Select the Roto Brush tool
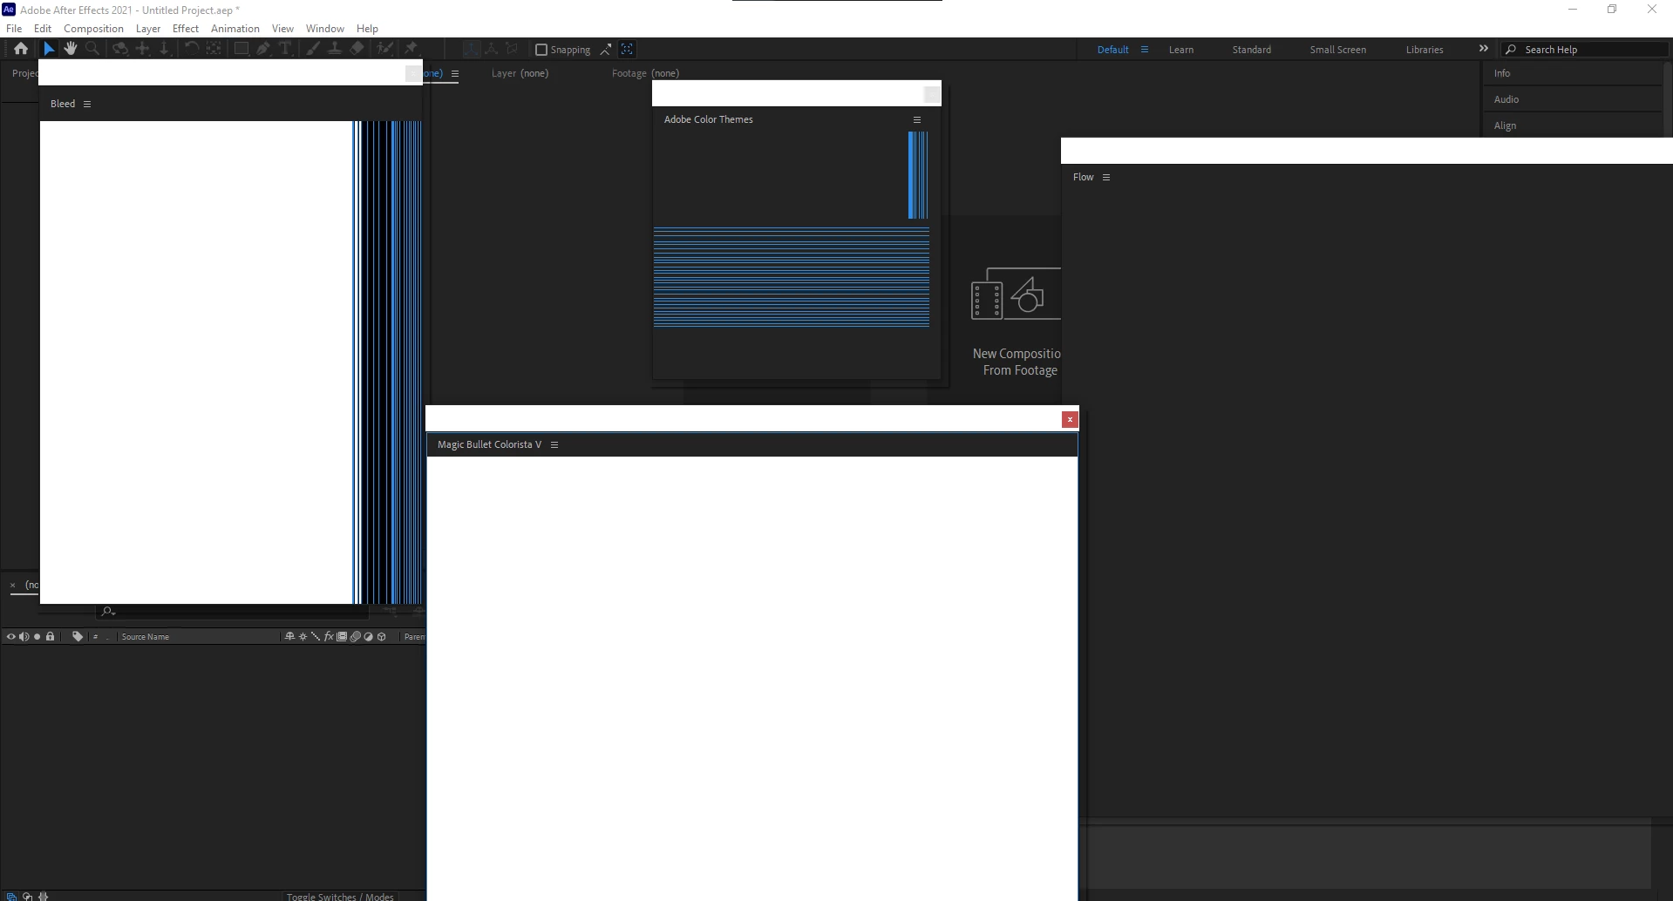Image resolution: width=1673 pixels, height=901 pixels. point(385,49)
